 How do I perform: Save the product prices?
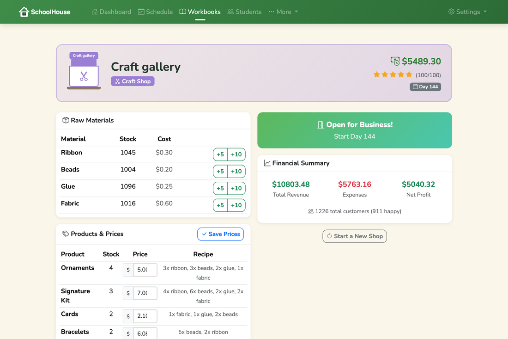[x=221, y=234]
